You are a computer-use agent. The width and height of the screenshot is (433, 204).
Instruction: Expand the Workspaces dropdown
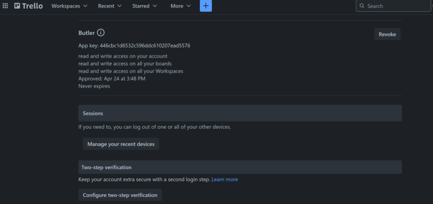coord(69,6)
